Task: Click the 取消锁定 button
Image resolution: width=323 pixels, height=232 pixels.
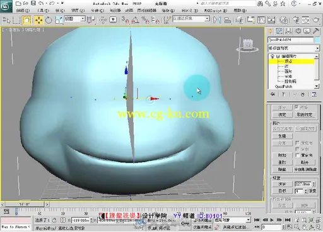Action: [x=304, y=114]
